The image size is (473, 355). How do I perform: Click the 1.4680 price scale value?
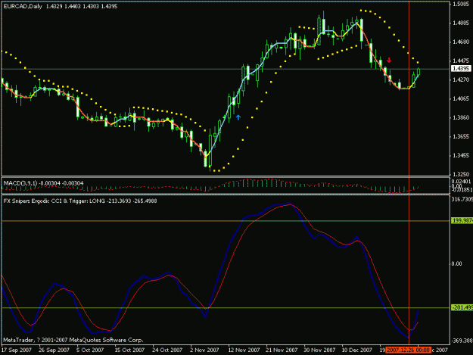point(461,42)
